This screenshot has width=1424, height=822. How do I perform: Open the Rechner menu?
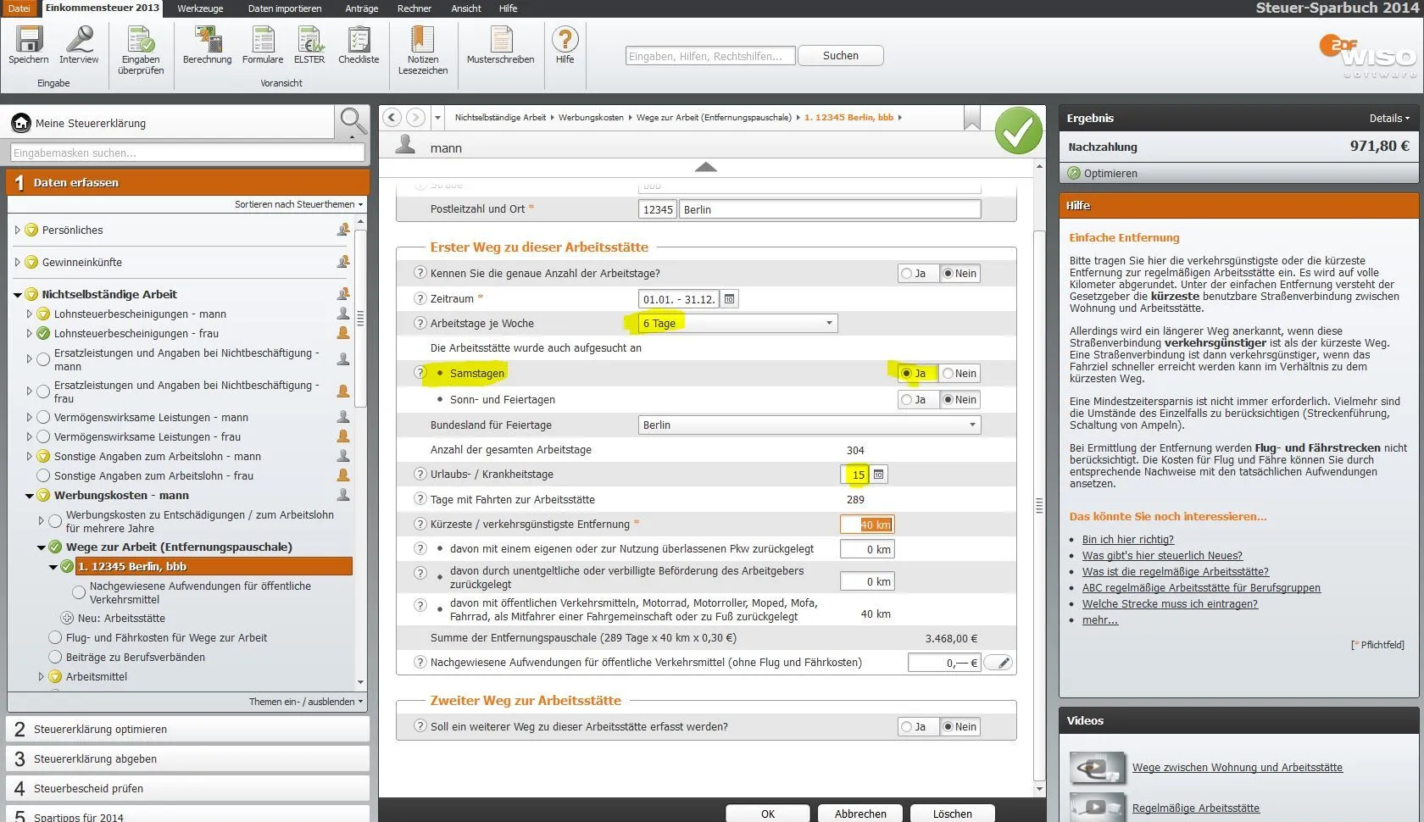pyautogui.click(x=414, y=8)
